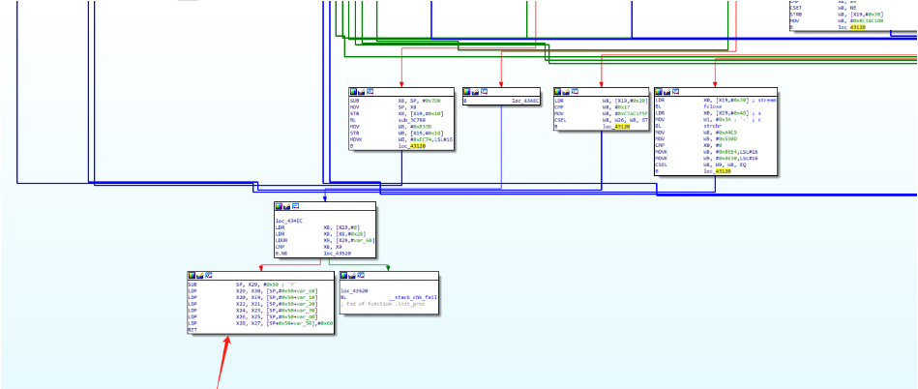Image resolution: width=918 pixels, height=389 pixels.
Task: Click third header icon on SUB X8, SP node
Action: pyautogui.click(x=370, y=92)
